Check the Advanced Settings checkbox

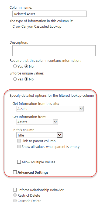tap(15, 172)
